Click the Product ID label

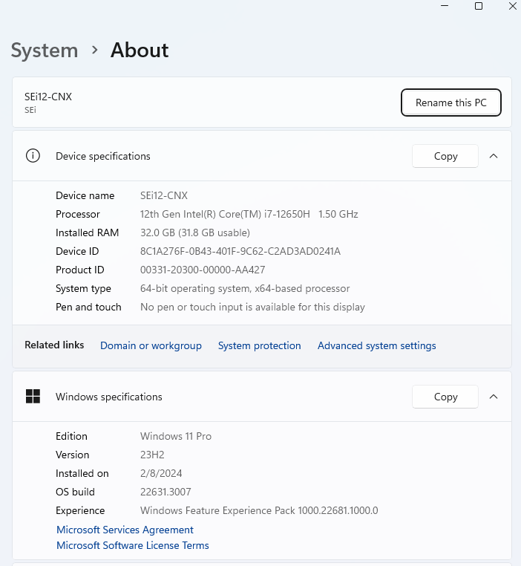79,270
